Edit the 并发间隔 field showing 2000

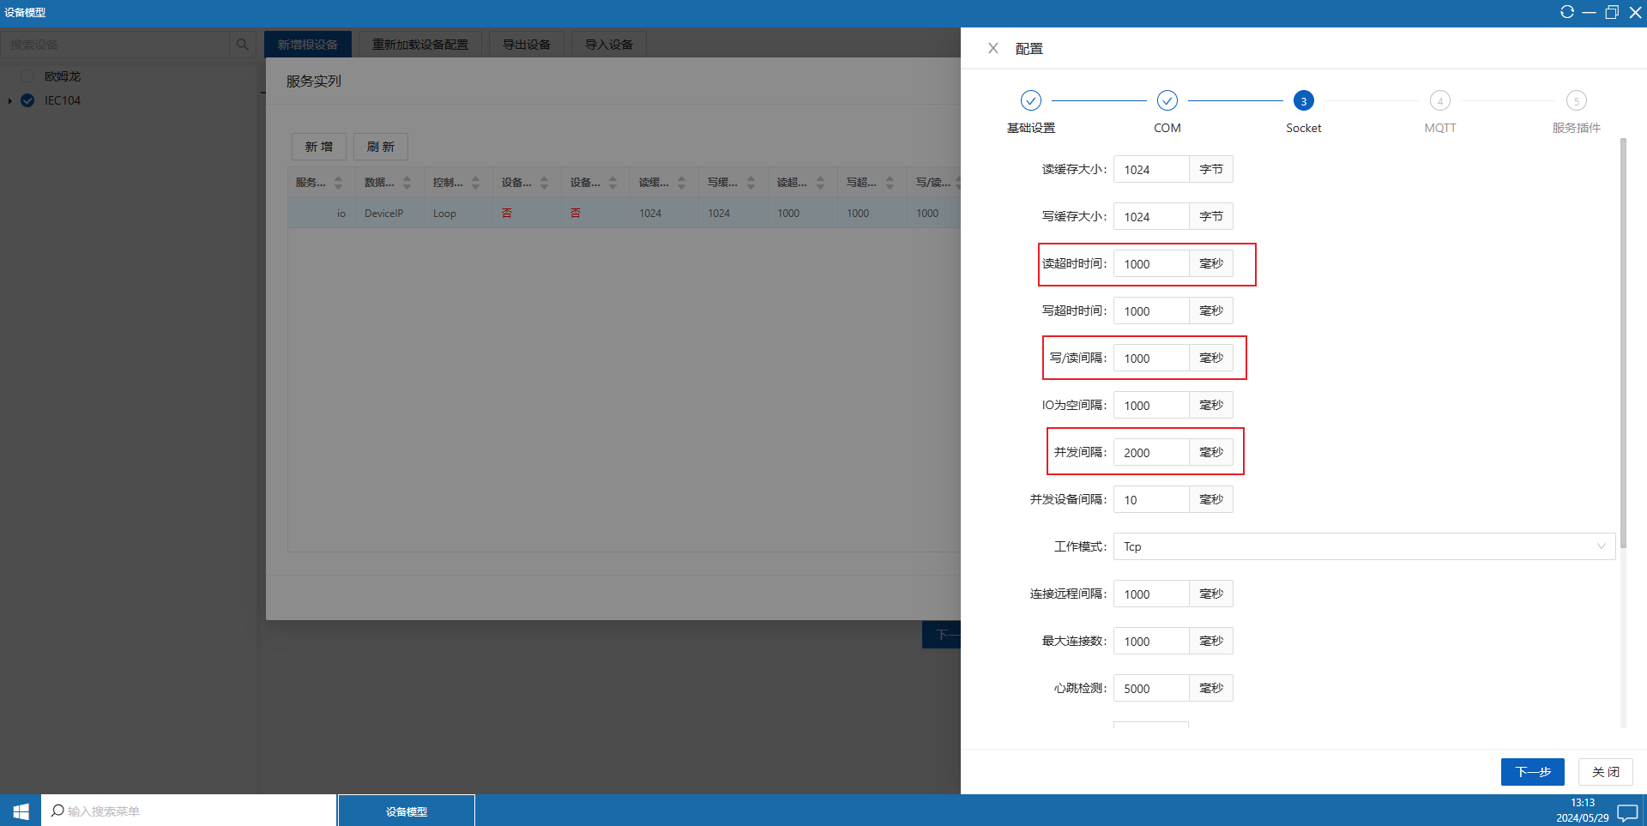point(1151,453)
